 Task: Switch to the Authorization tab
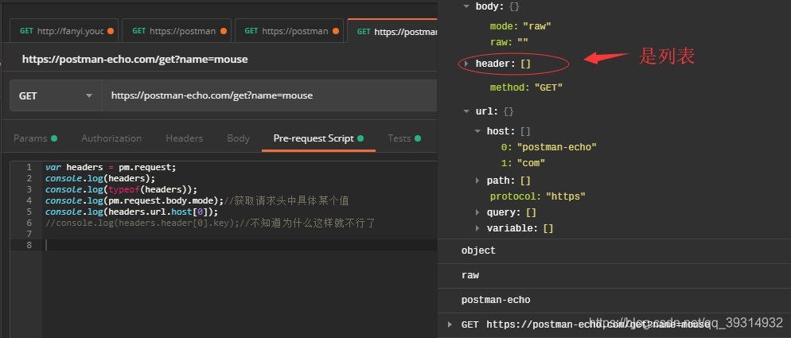(111, 138)
